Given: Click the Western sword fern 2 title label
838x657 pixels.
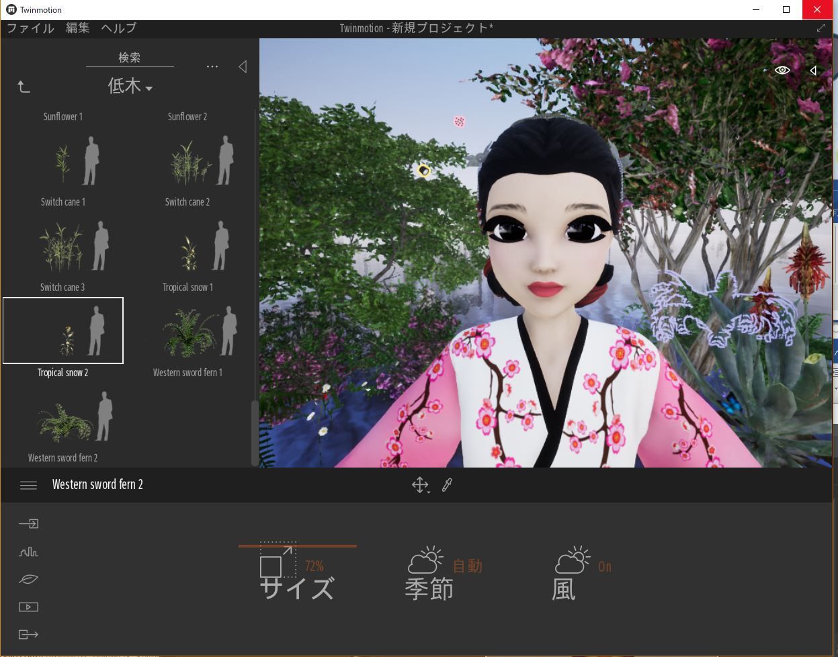Looking at the screenshot, I should [x=97, y=484].
